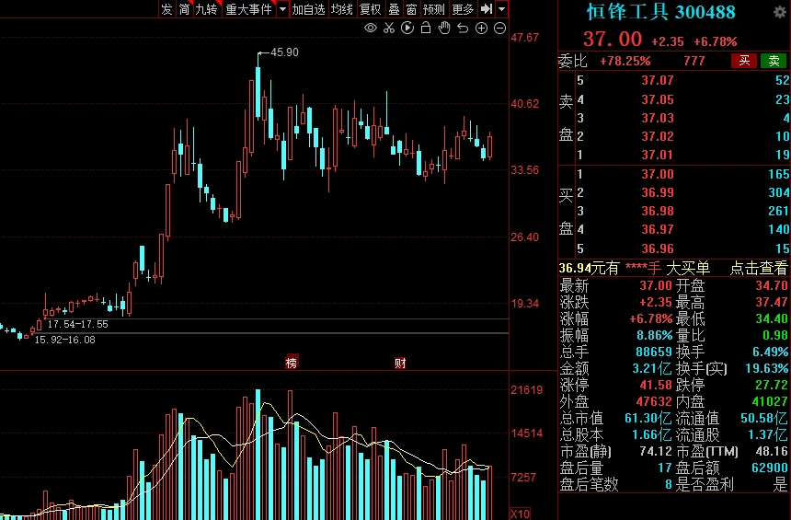Viewport: 791px width, 520px height.
Task: Click the 加自选 add-to-watchlist button
Action: (x=309, y=9)
